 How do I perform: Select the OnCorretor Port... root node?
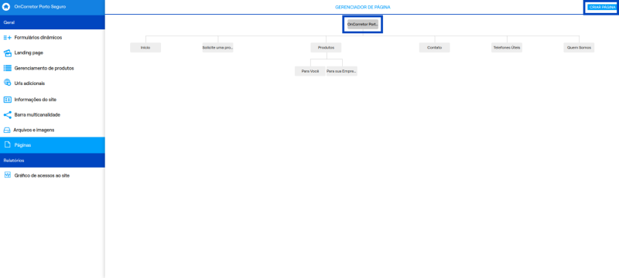[363, 24]
